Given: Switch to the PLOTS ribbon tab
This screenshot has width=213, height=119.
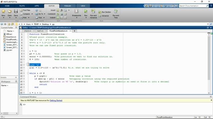Looking at the screenshot, I should point(22,6).
